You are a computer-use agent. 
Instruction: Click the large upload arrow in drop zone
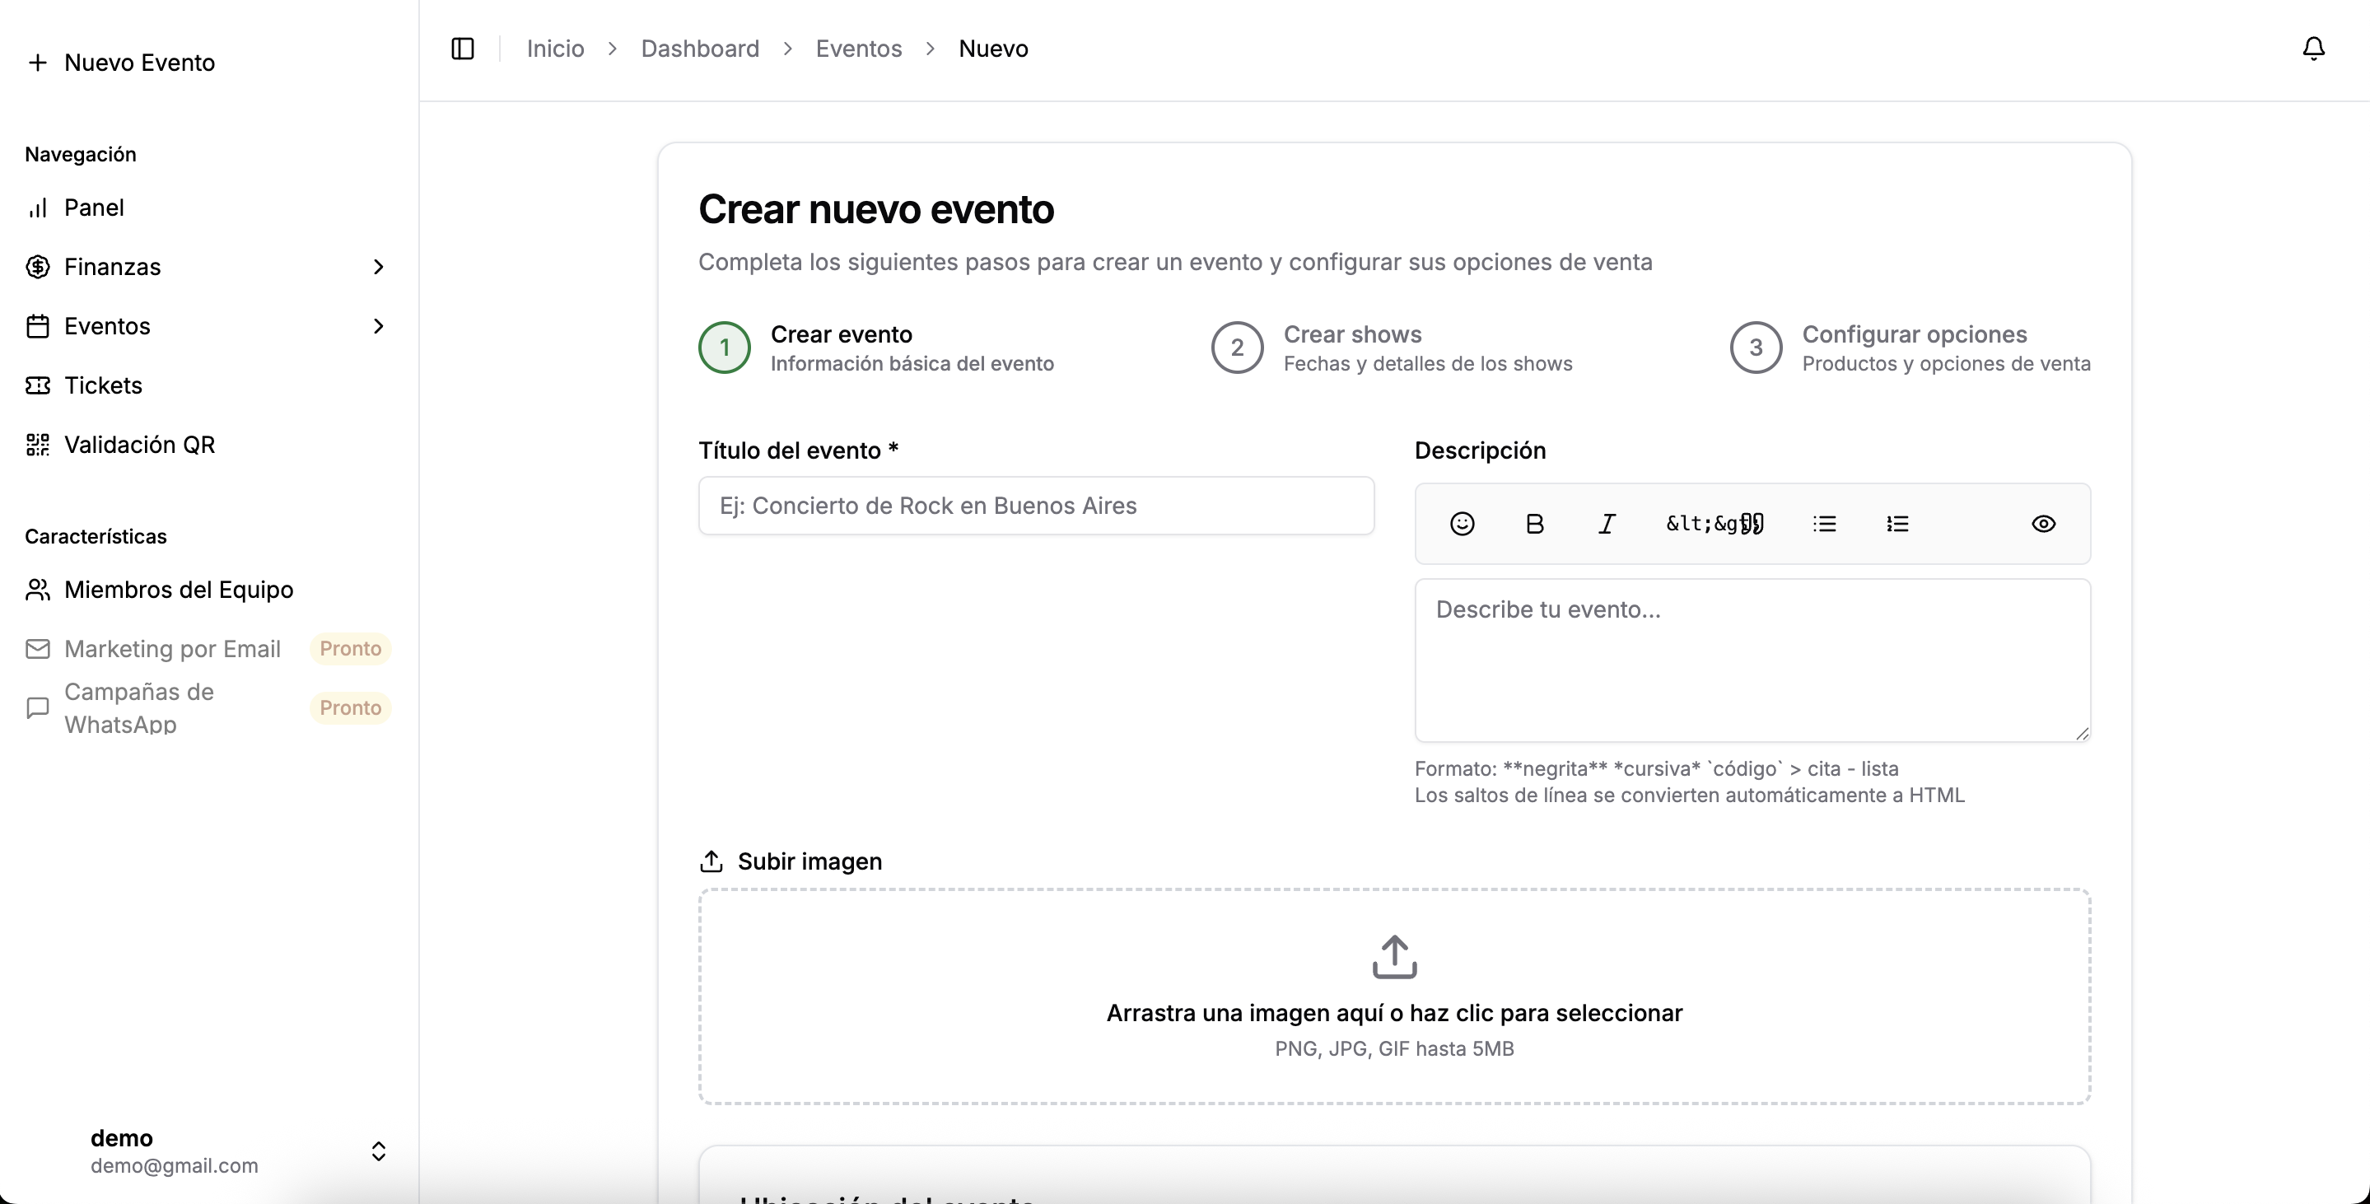1394,957
